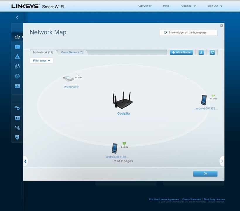Screen dimensions: 240x211
Task: Click the Linksys Smart Wi-Fi logo
Action: pos(38,6)
